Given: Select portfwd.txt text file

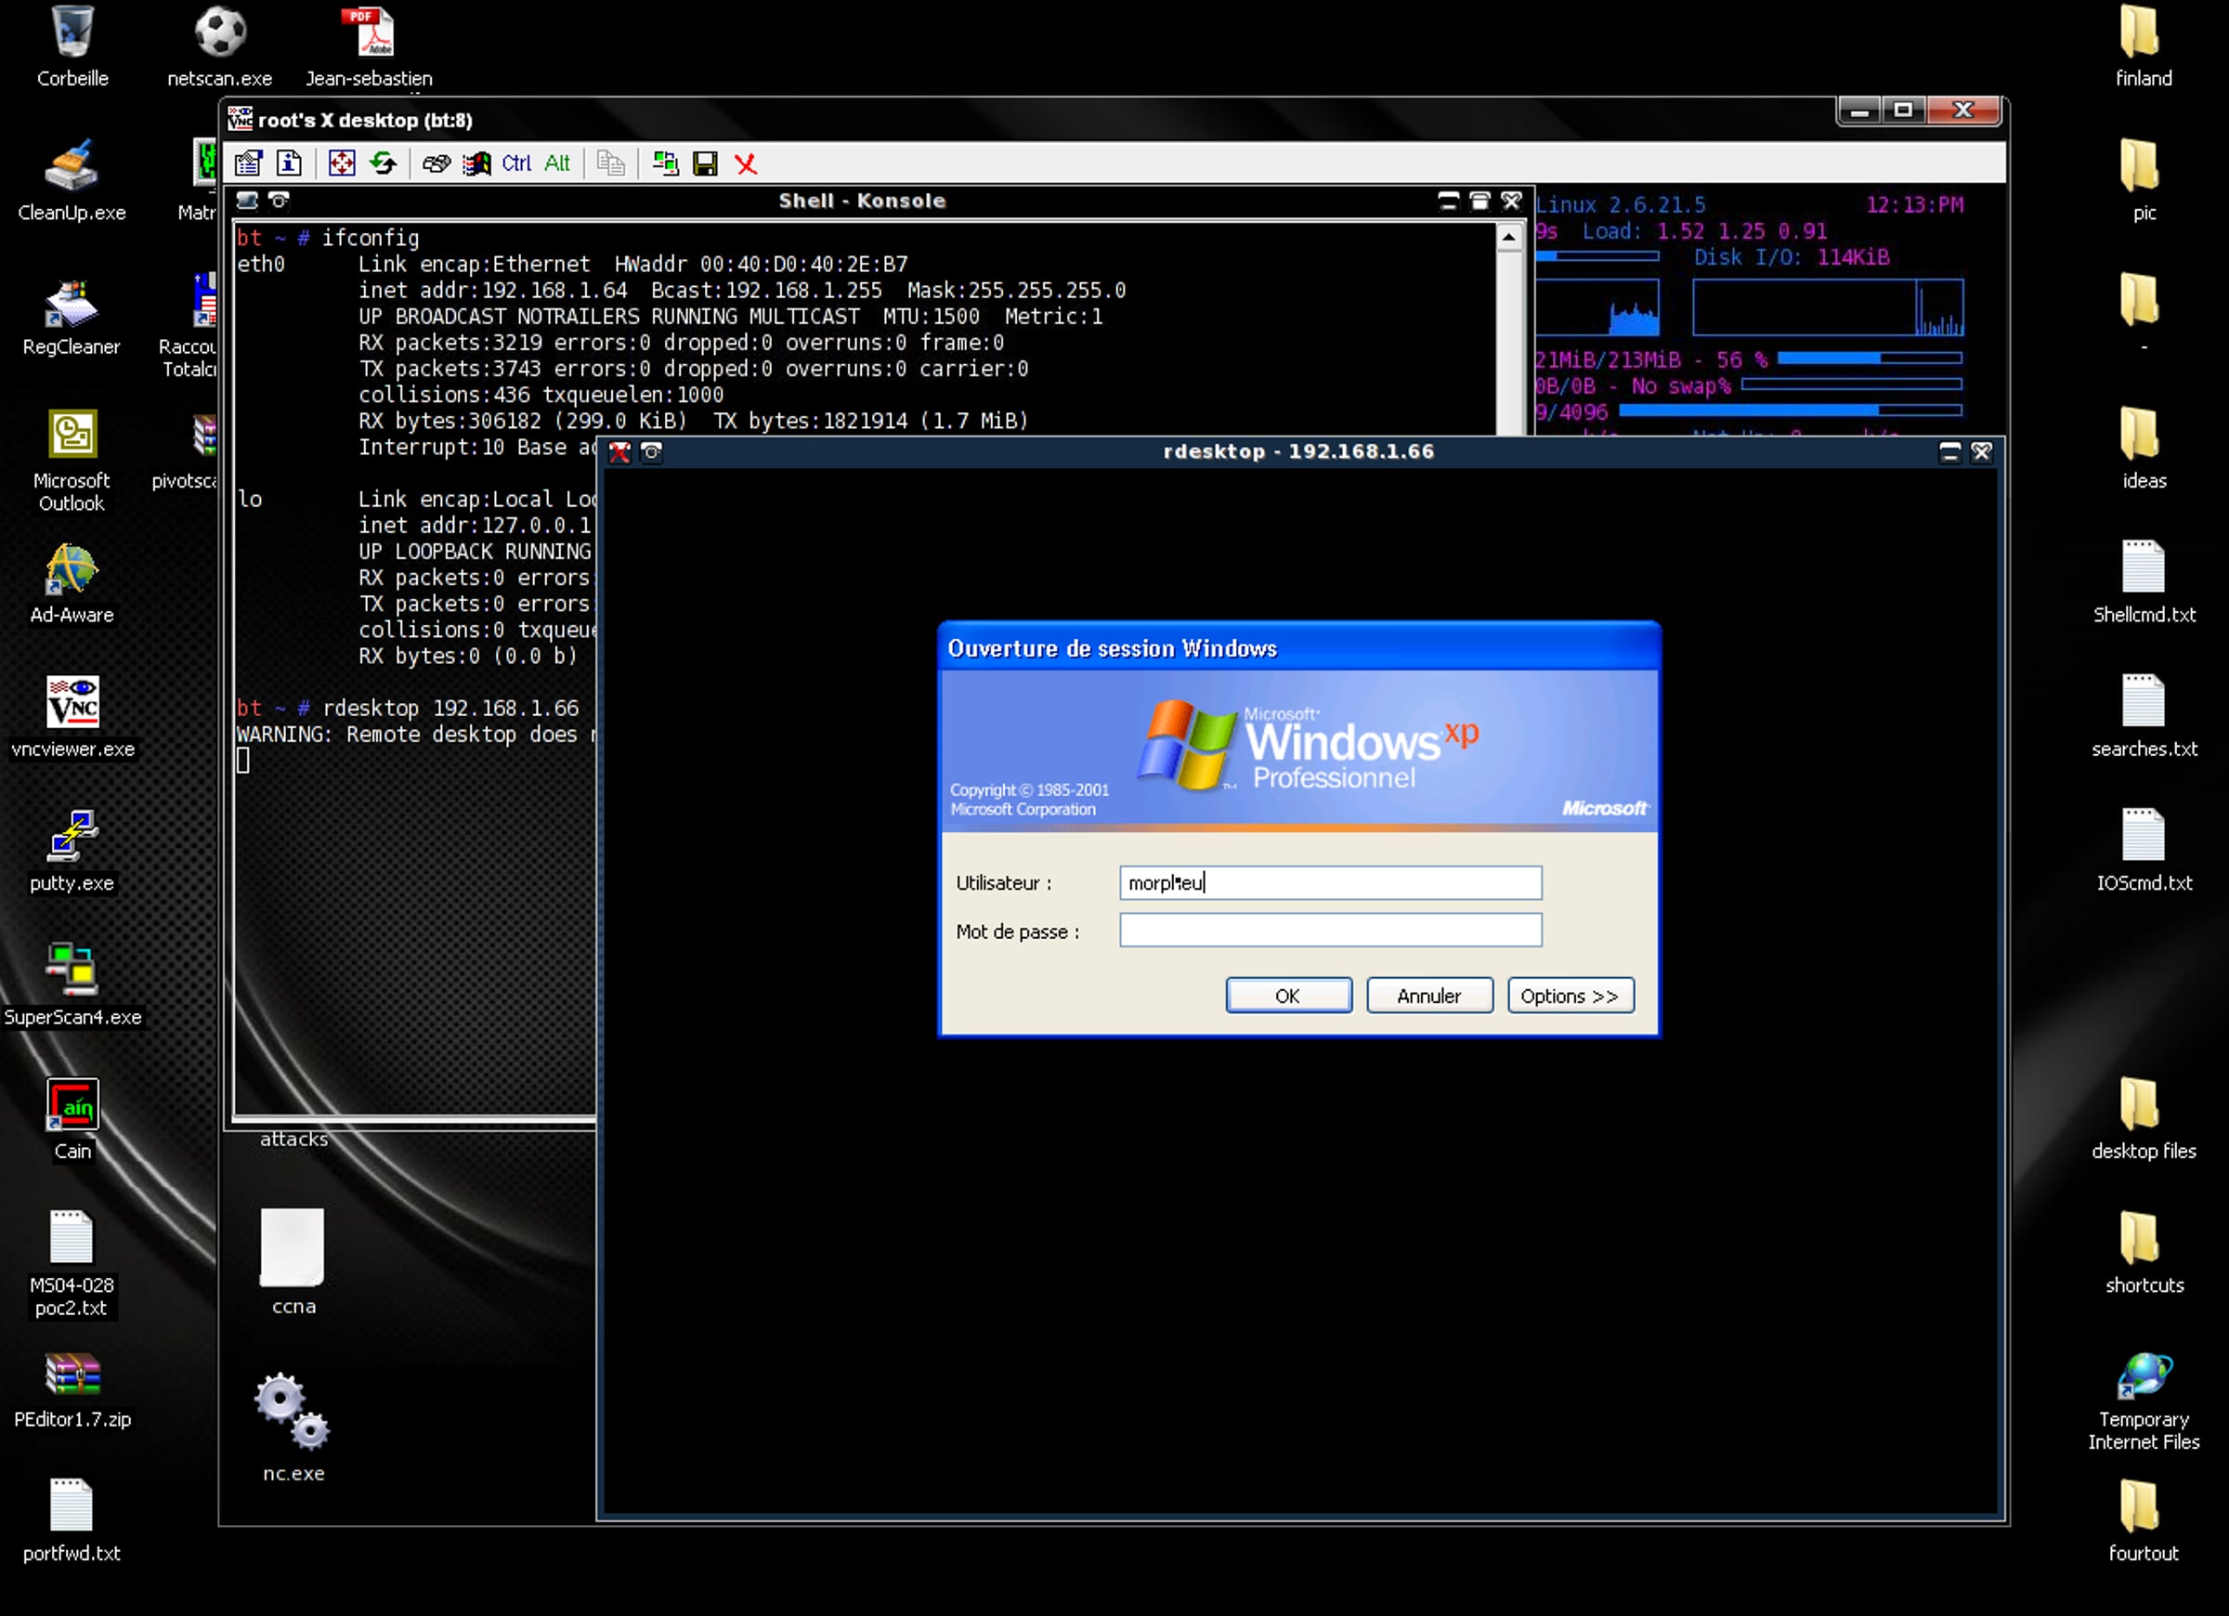Looking at the screenshot, I should click(72, 1521).
